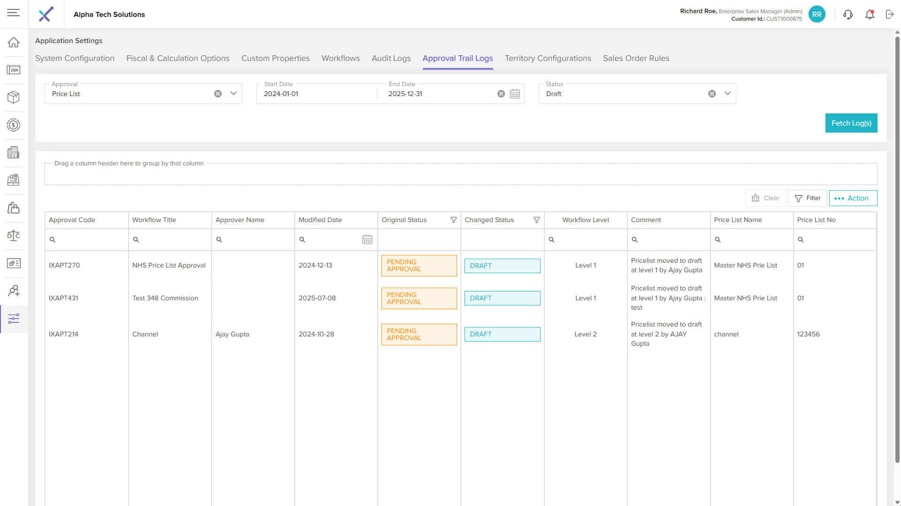
Task: Expand the Status dropdown
Action: (727, 94)
